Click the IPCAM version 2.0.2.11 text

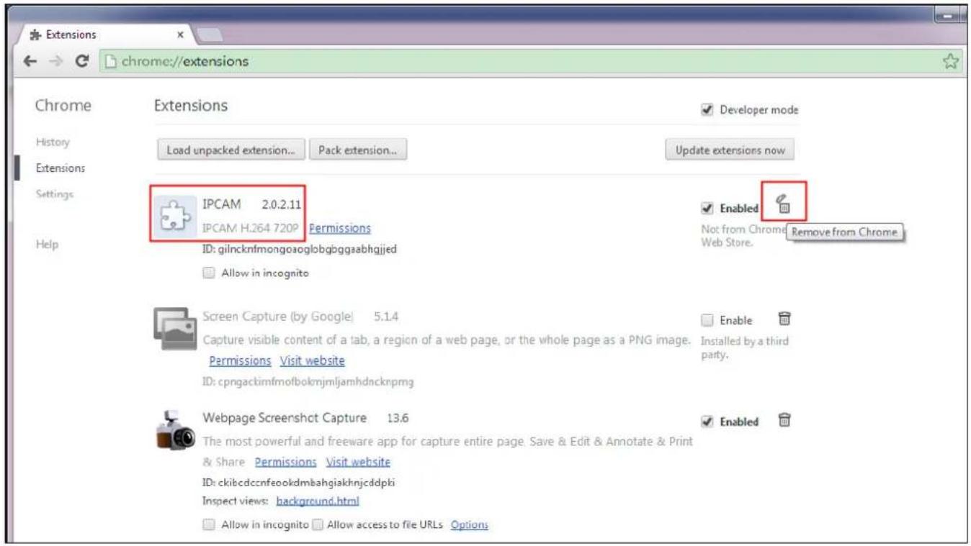282,205
